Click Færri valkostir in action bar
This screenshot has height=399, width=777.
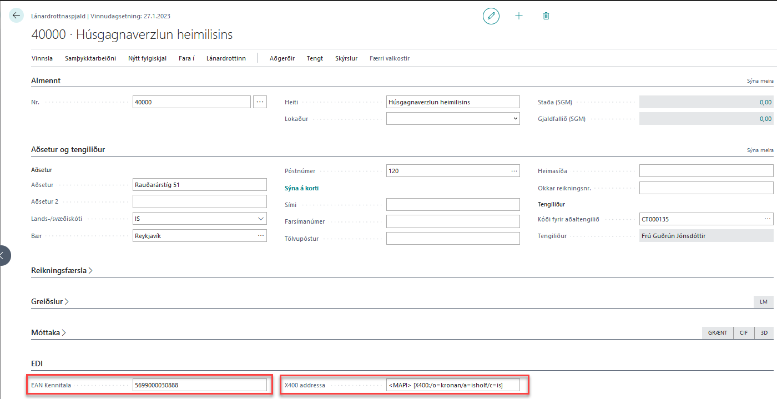[389, 58]
